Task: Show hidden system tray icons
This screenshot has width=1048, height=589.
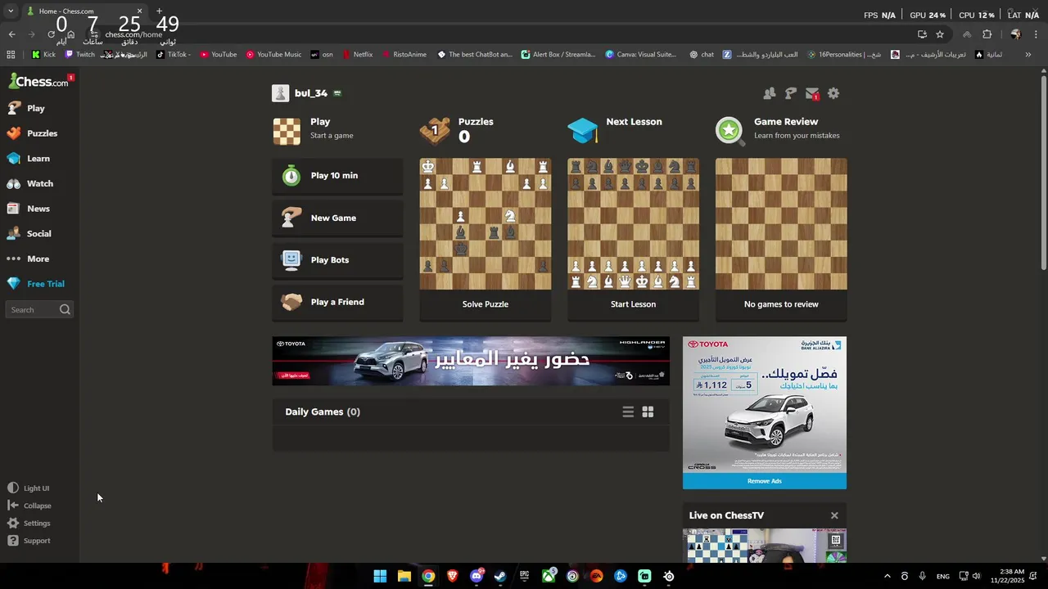Action: click(x=887, y=576)
